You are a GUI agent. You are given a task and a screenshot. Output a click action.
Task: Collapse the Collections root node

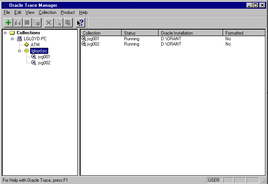click(5, 33)
